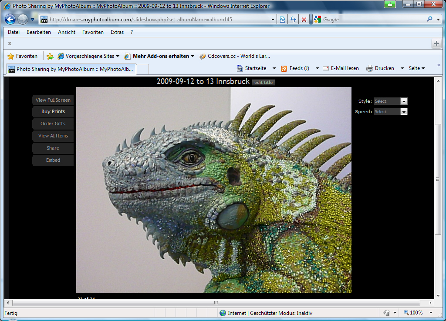Click the Startseite home icon
The width and height of the screenshot is (446, 321).
(x=240, y=68)
